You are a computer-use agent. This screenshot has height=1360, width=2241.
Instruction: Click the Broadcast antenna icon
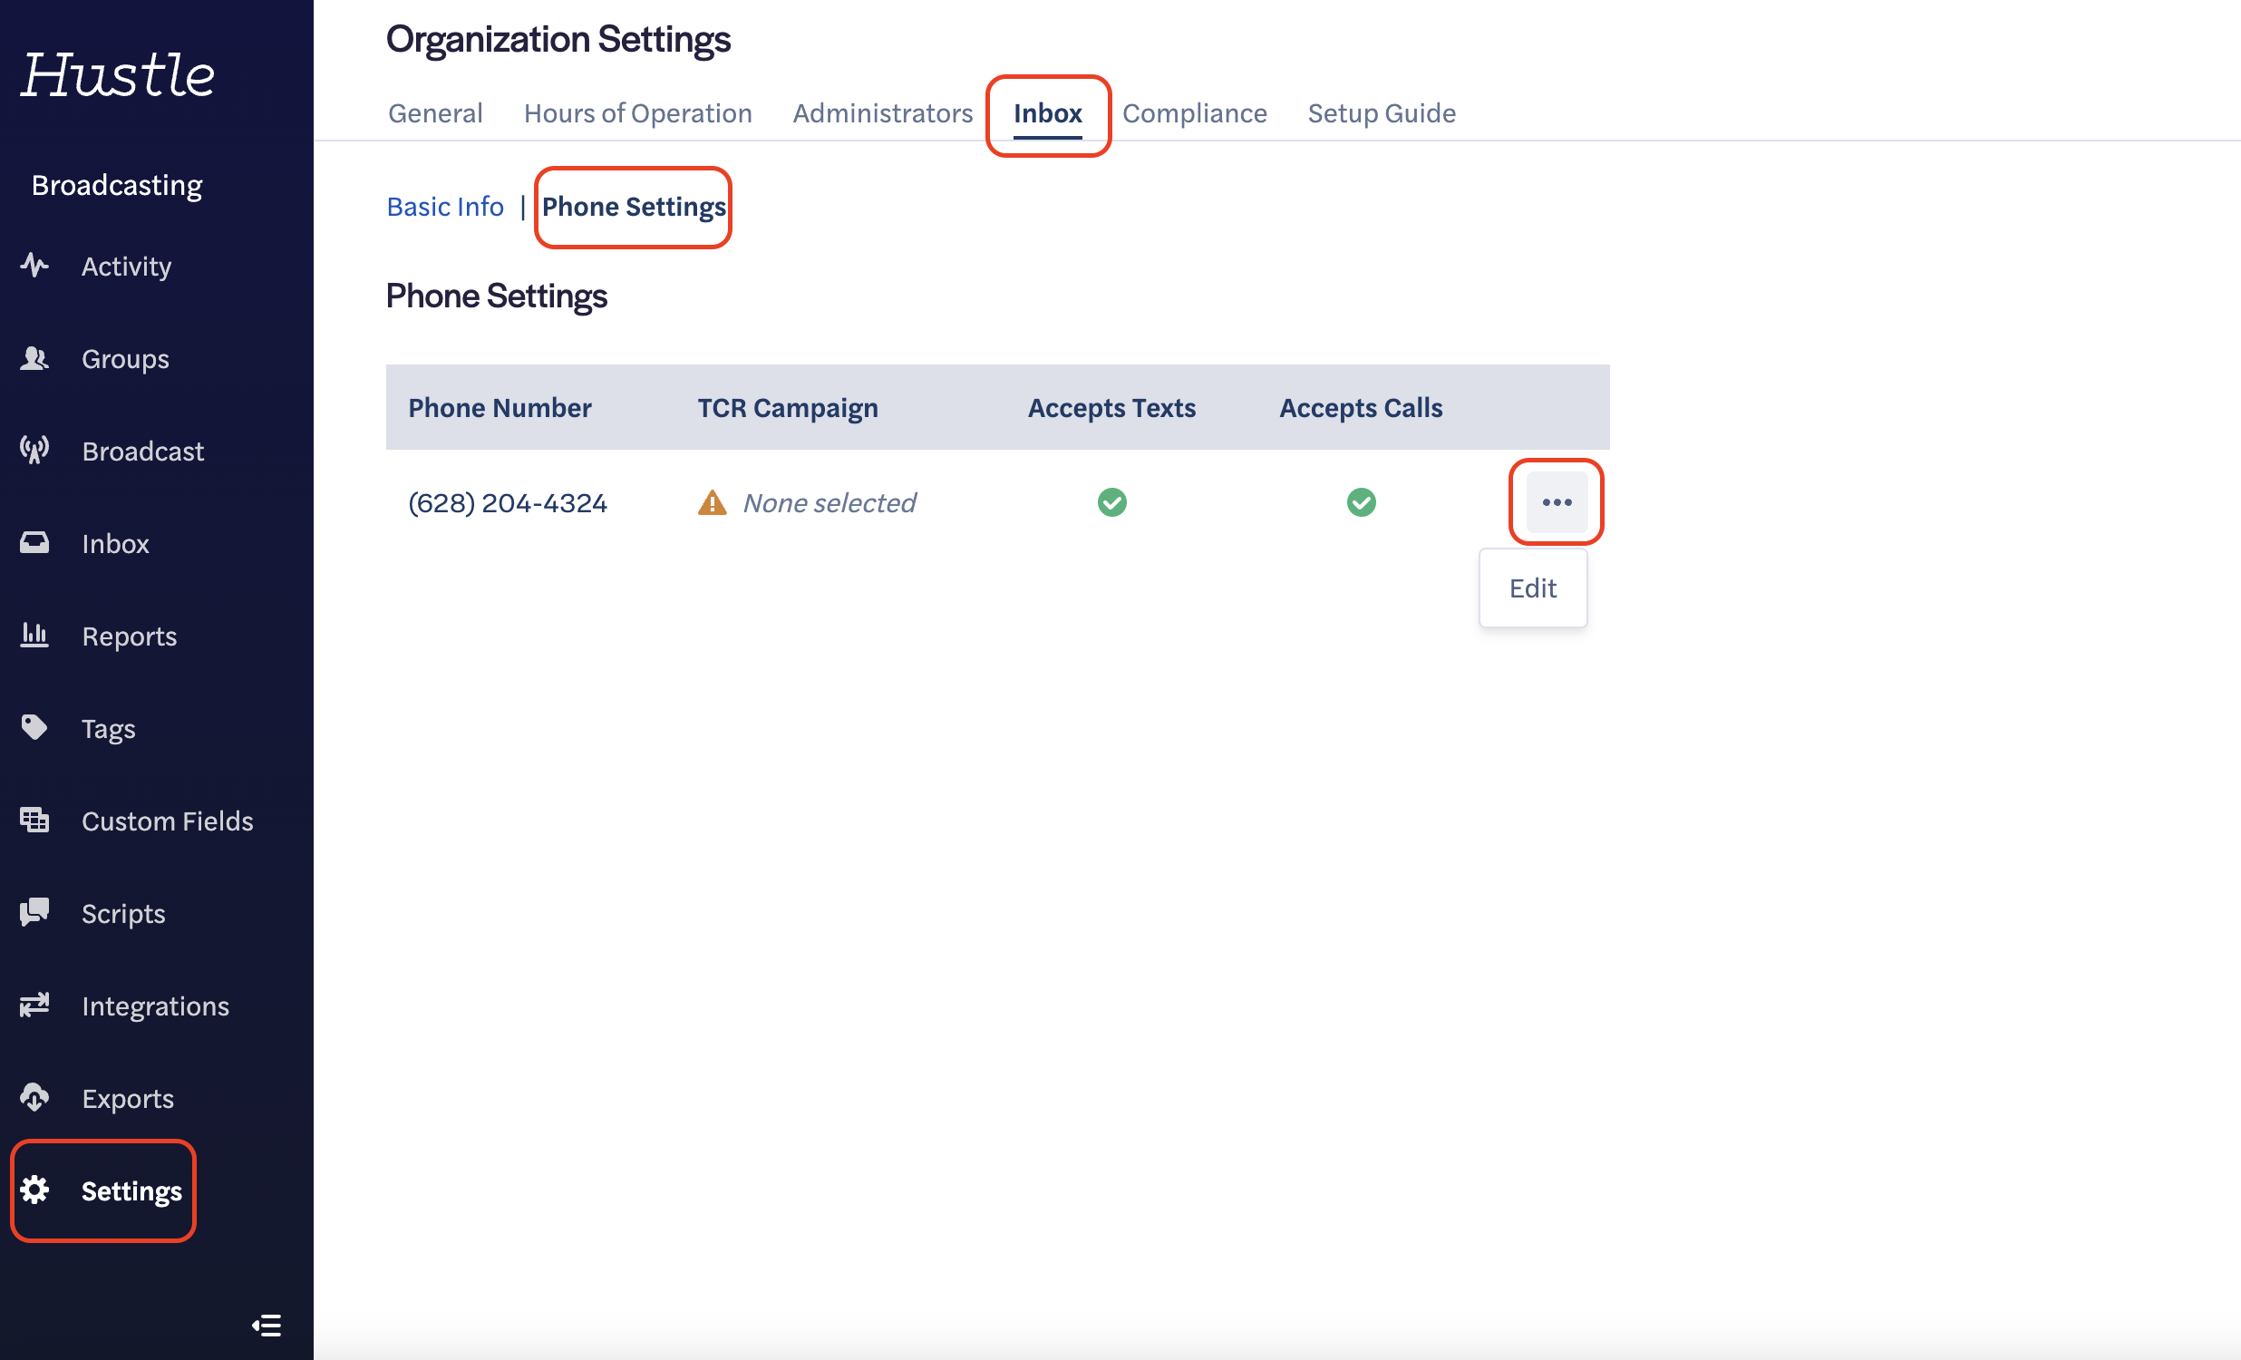(x=34, y=451)
